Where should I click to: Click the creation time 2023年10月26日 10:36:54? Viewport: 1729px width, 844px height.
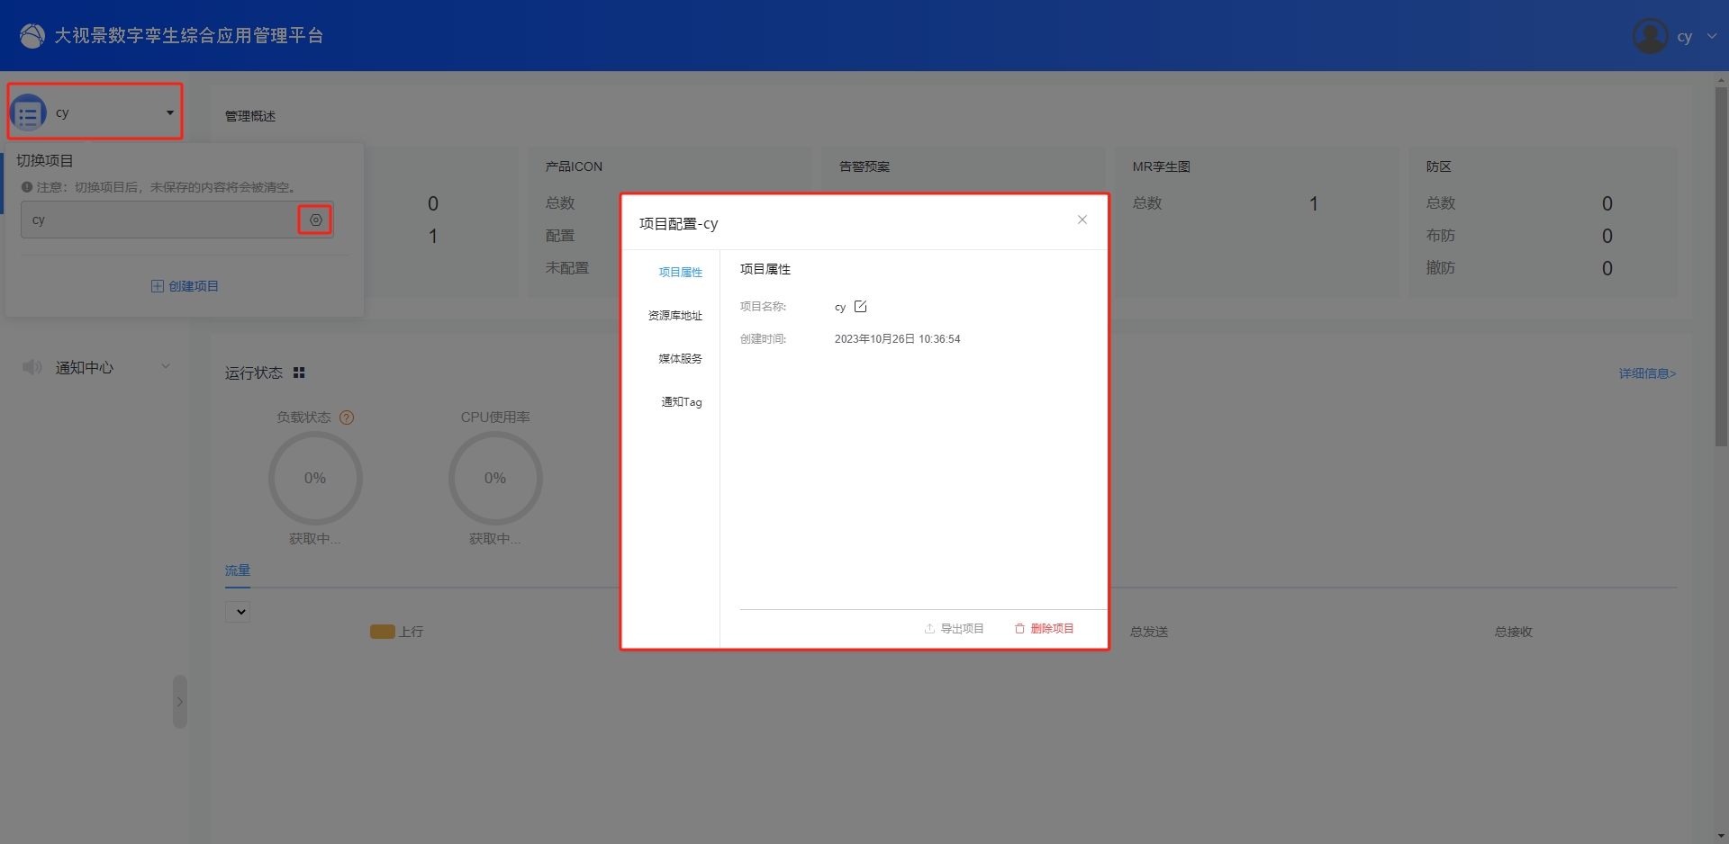coord(897,339)
